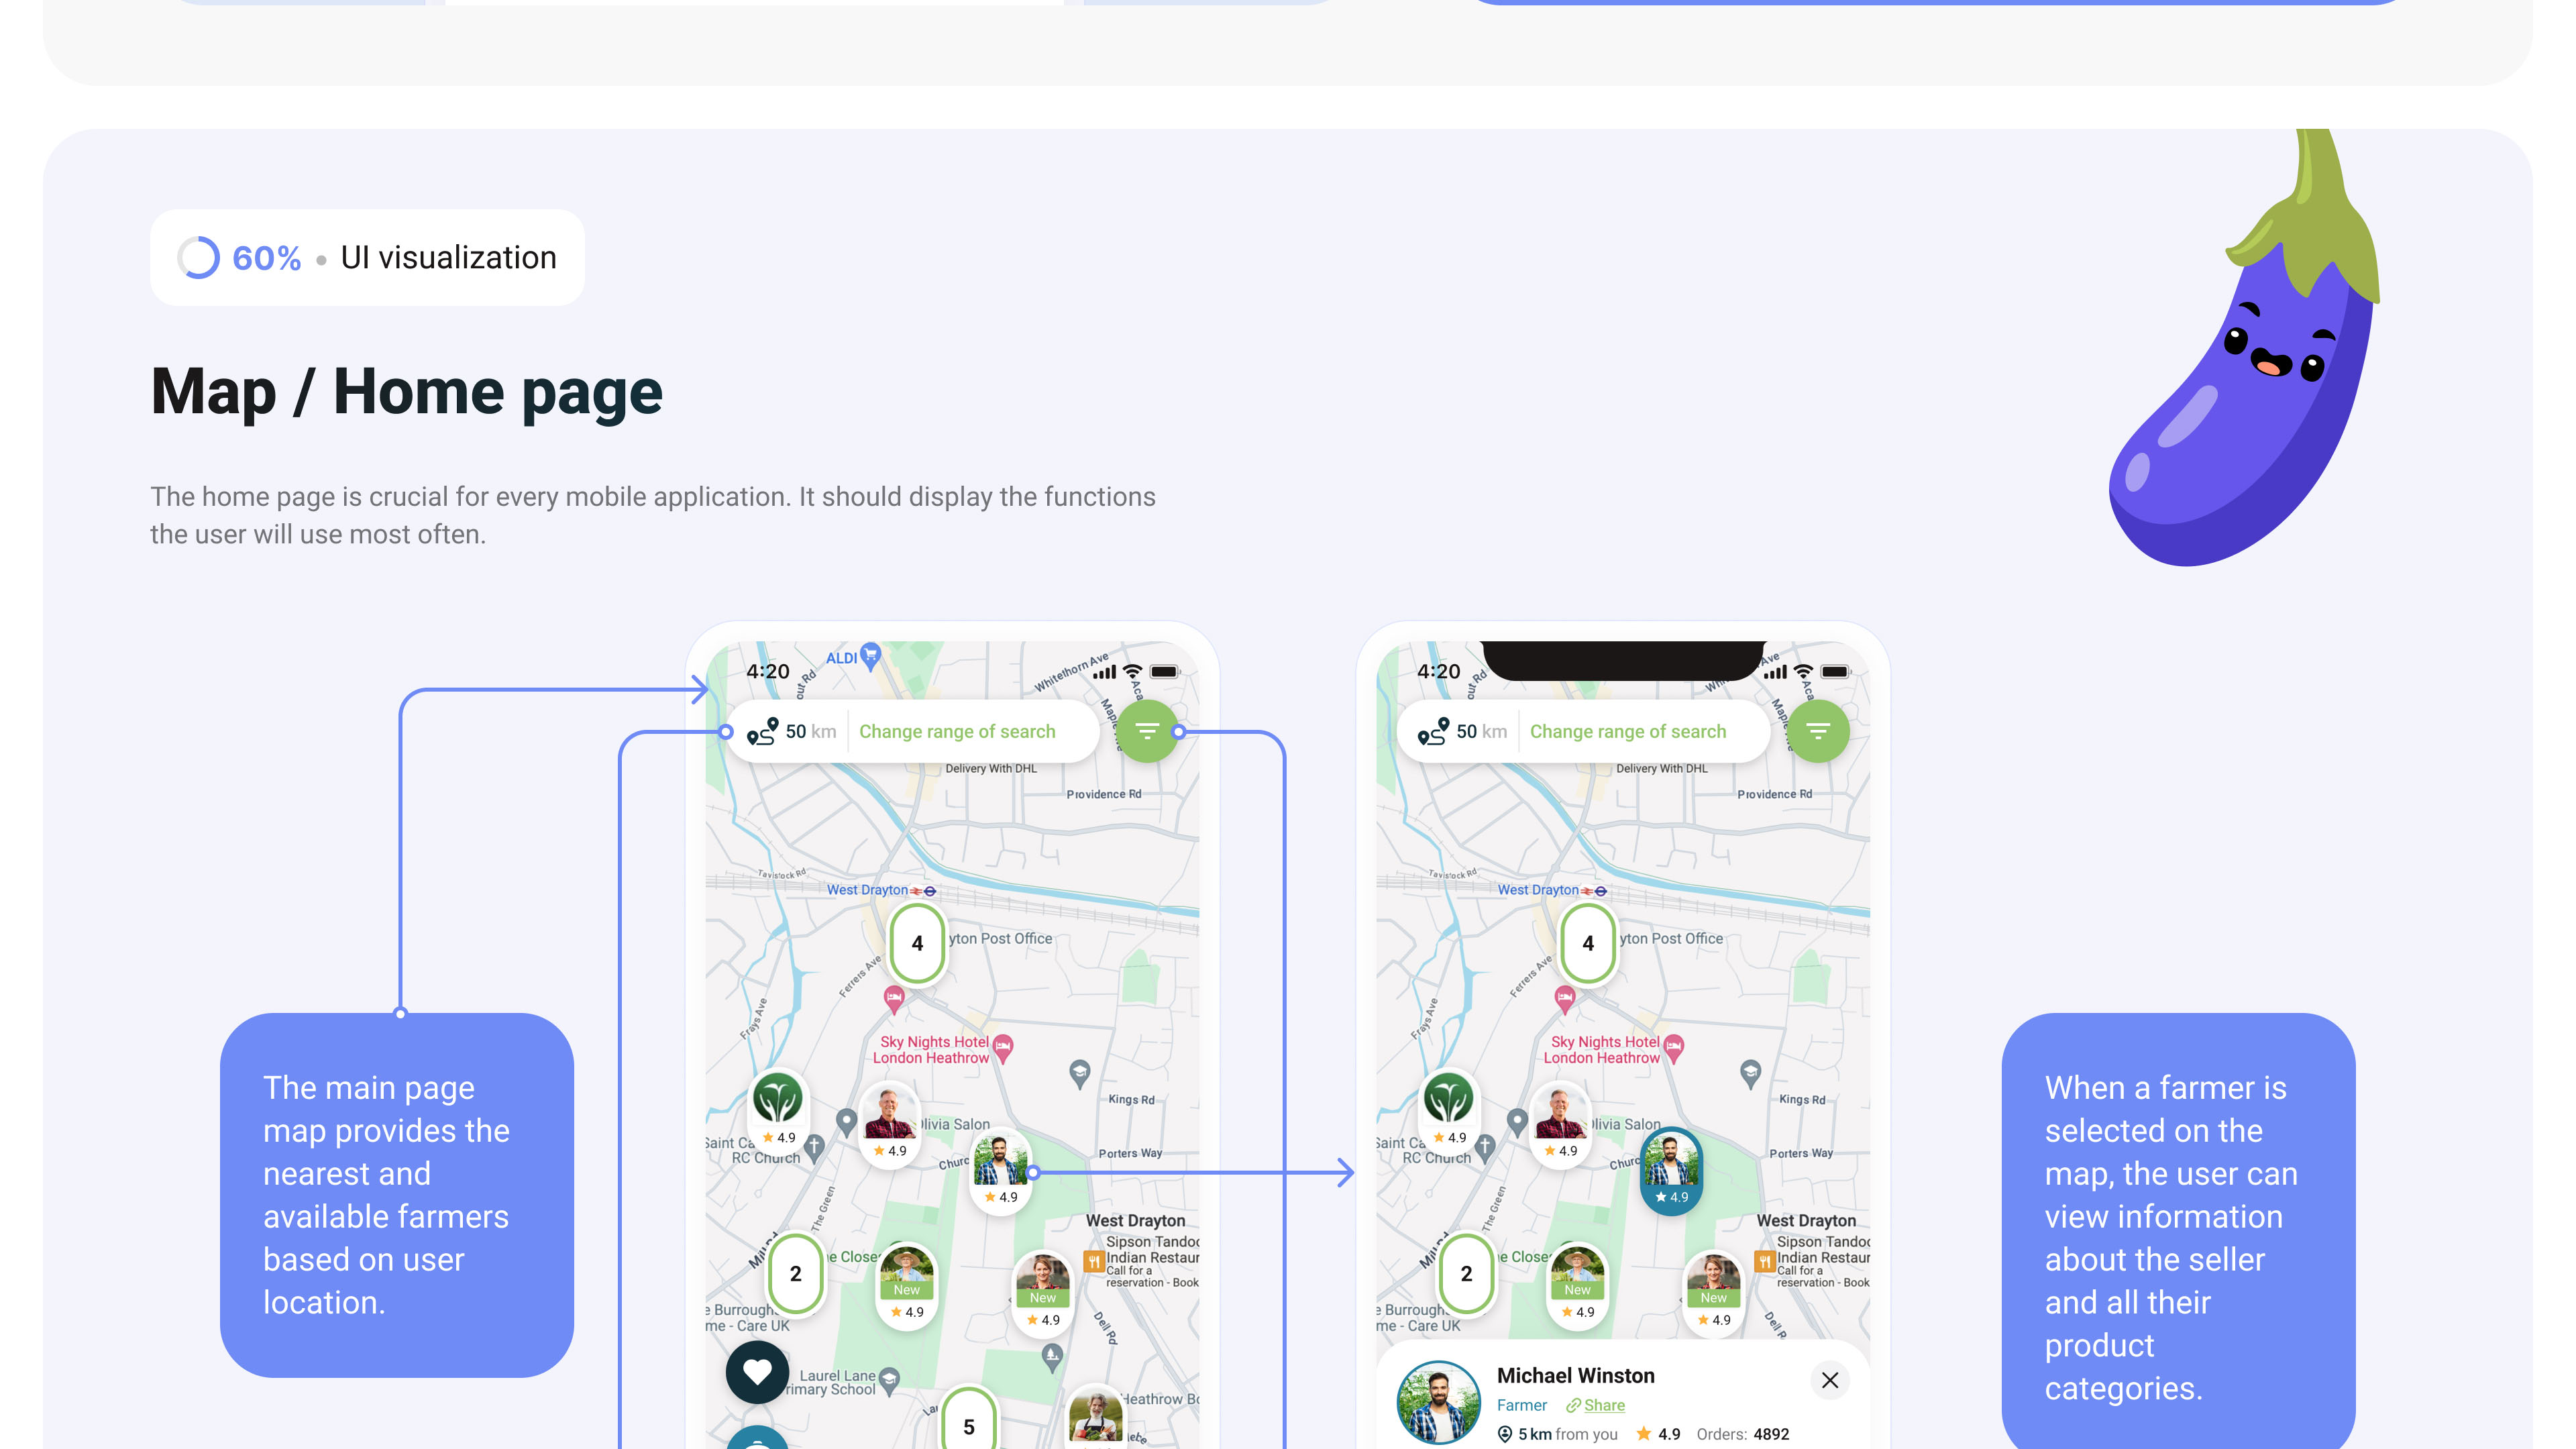Click the Michael Winston name
The height and width of the screenshot is (1449, 2576).
[x=1576, y=1376]
